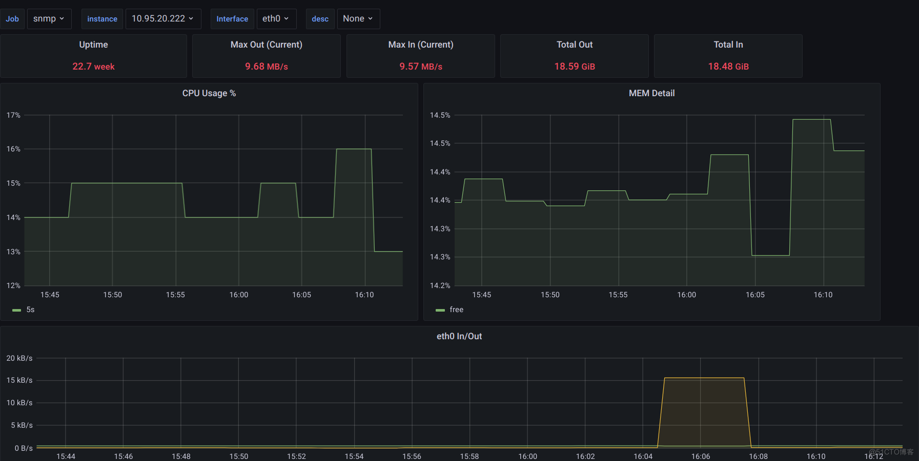Click the 15:45 tick on MEM Detail chart
919x461 pixels.
click(482, 295)
